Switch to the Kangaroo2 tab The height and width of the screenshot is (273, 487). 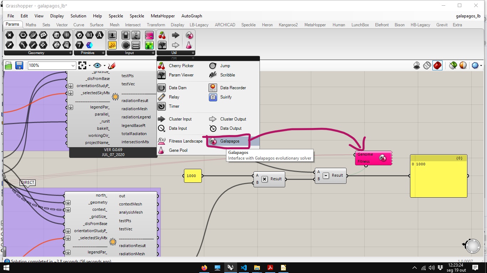(288, 25)
